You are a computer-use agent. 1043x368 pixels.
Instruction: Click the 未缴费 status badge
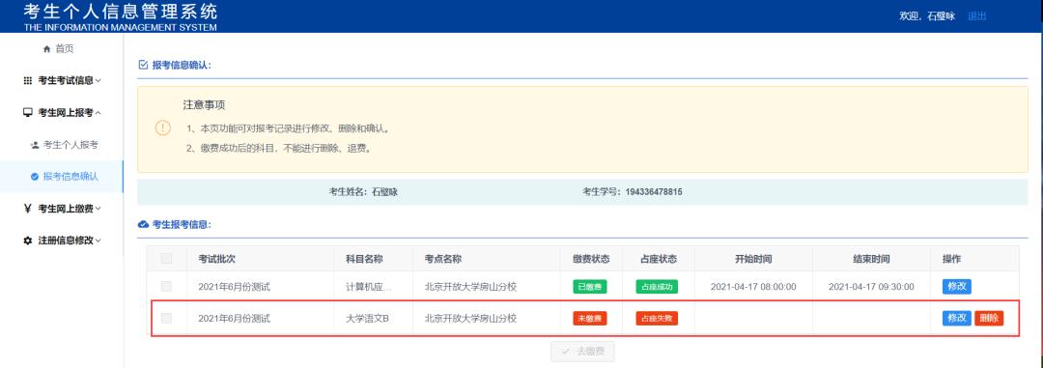tap(590, 318)
